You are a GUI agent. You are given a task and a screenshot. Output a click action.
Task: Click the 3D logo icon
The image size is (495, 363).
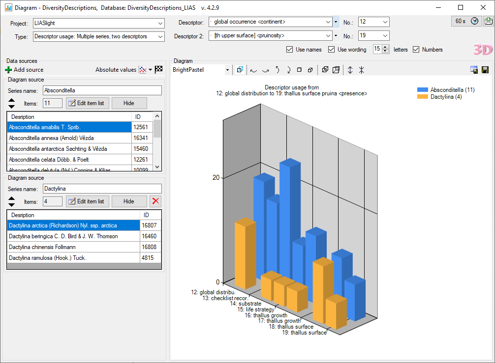(483, 50)
